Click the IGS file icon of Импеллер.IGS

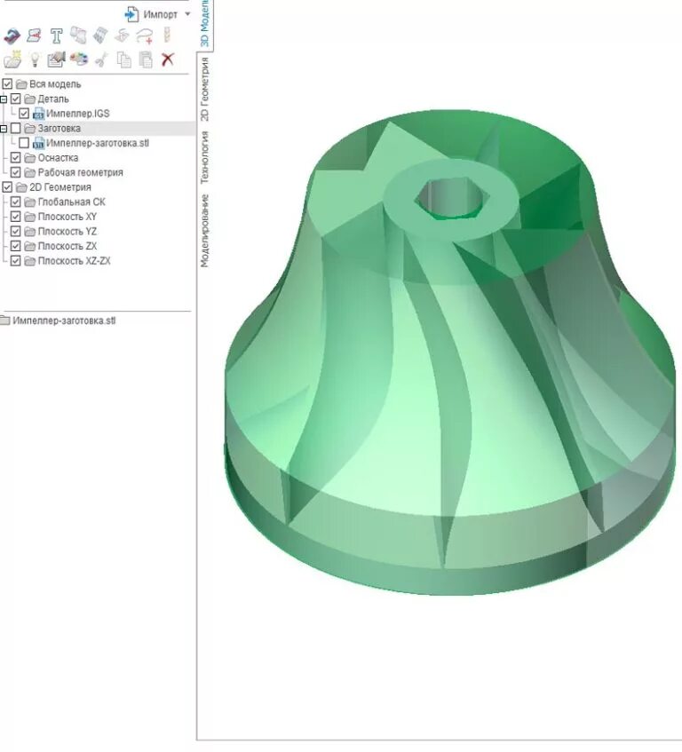coord(38,115)
